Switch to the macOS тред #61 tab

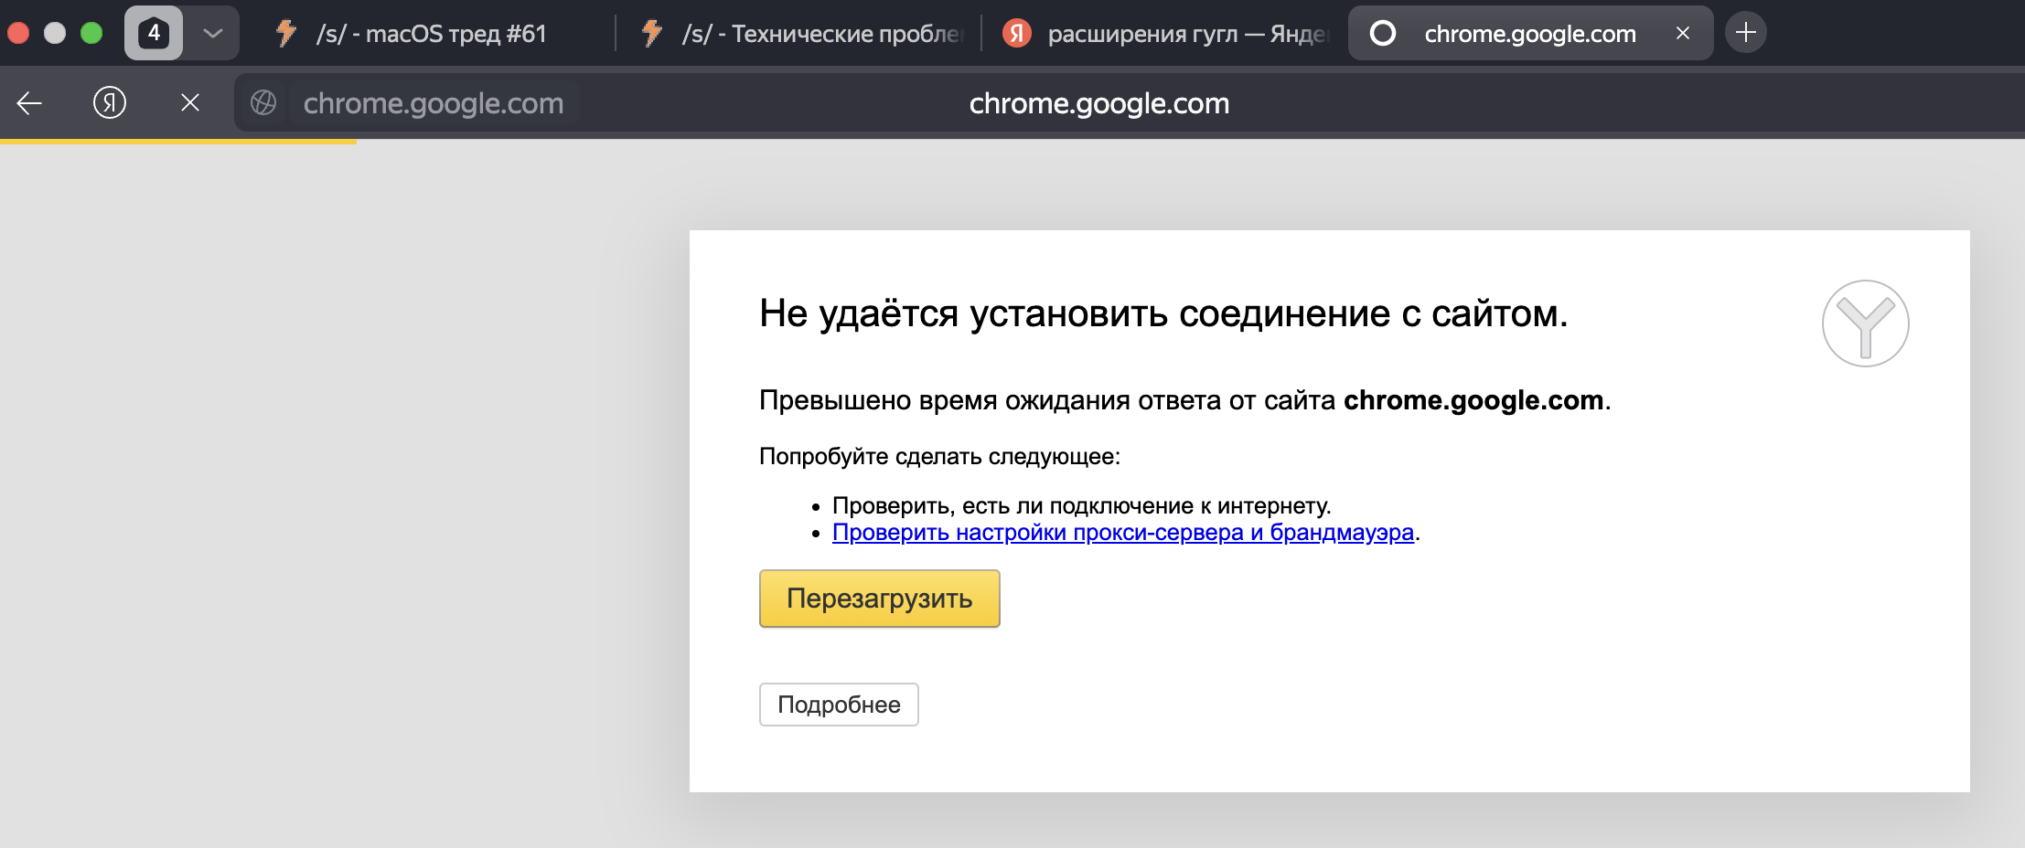[430, 34]
